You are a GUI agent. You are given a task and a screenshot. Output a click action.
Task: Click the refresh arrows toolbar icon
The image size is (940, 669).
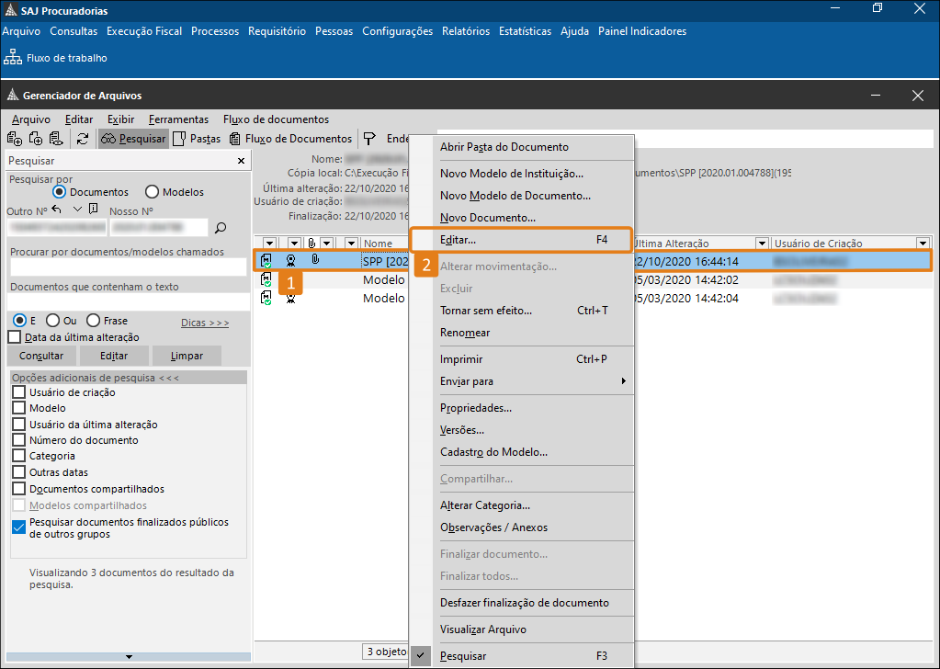[83, 139]
